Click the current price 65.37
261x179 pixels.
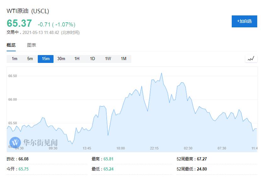click(19, 24)
